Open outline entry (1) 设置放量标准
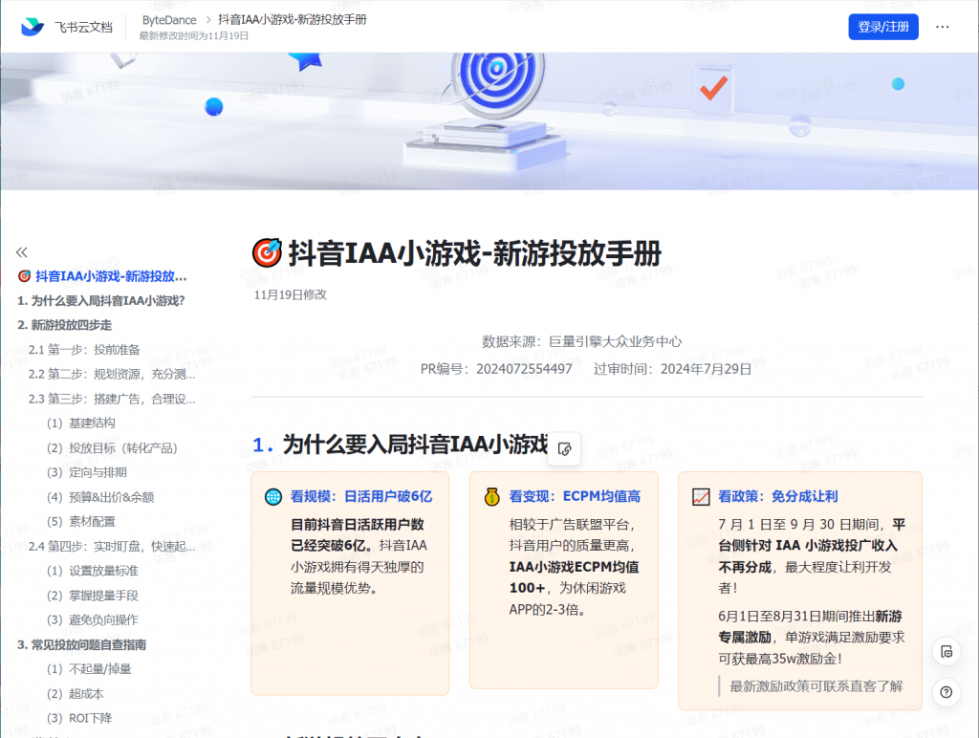 click(93, 571)
